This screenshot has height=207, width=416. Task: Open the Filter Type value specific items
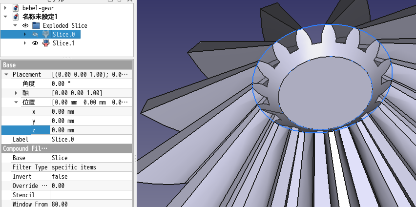click(91, 167)
